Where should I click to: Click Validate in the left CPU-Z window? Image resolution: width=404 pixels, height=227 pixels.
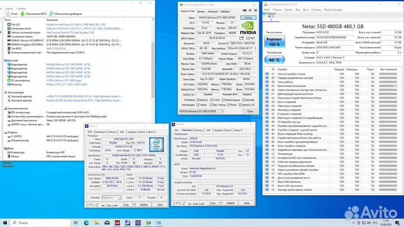(144, 205)
